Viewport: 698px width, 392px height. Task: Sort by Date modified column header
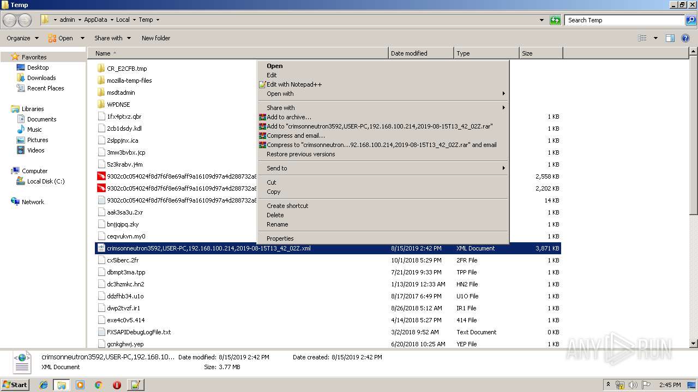[x=421, y=53]
